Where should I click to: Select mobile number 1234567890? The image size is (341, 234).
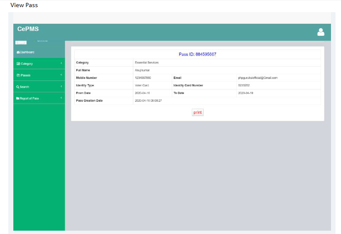click(x=143, y=78)
